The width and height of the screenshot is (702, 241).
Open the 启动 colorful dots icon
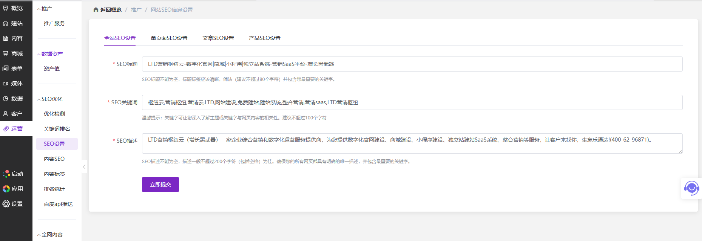point(6,174)
